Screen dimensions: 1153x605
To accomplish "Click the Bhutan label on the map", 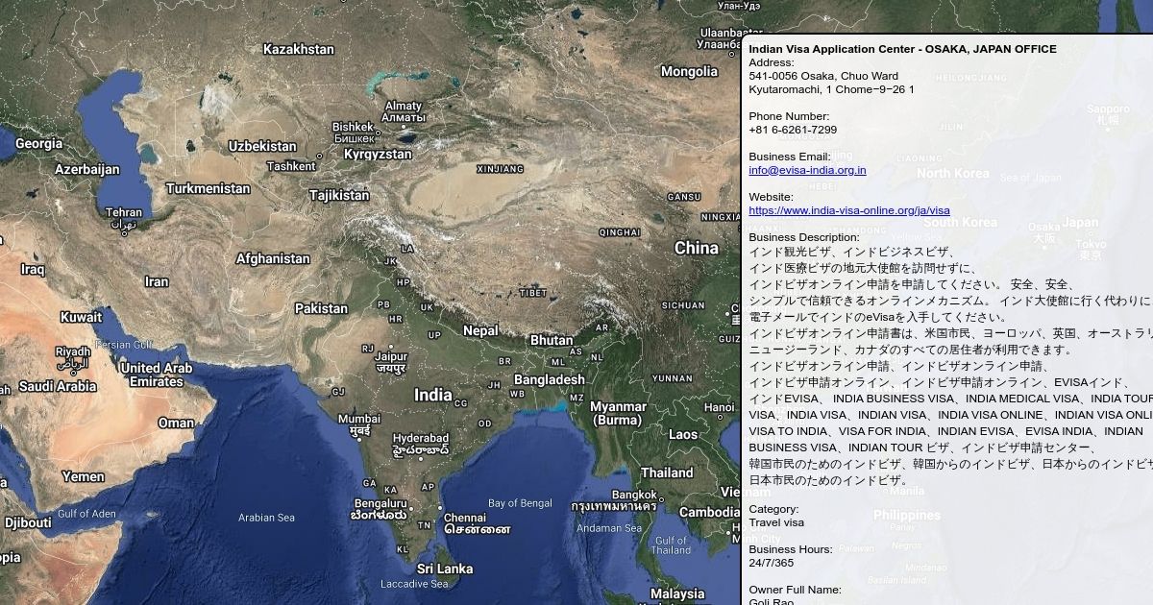I will pos(552,340).
